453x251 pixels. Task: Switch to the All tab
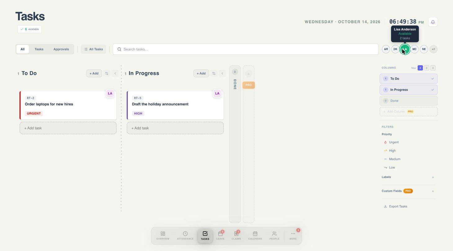click(23, 49)
